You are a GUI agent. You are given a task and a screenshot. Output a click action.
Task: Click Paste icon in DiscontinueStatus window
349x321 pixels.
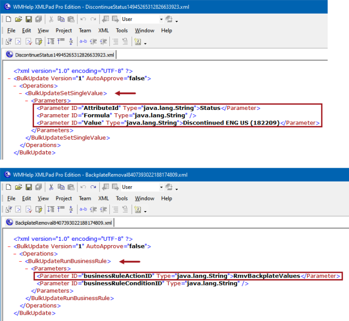point(71,19)
